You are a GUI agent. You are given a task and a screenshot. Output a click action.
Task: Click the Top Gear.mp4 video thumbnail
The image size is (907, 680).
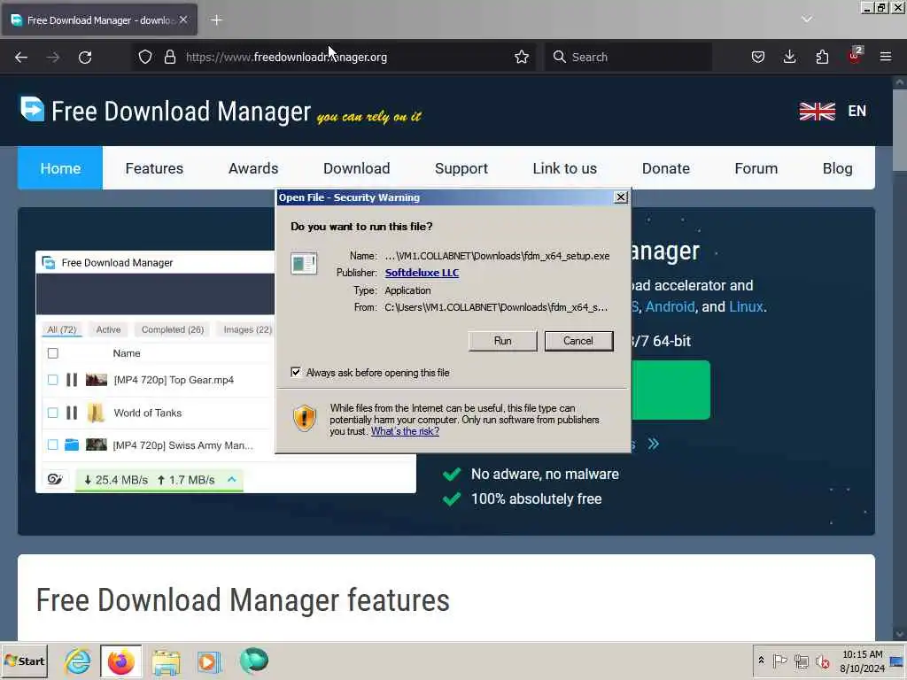tap(97, 380)
